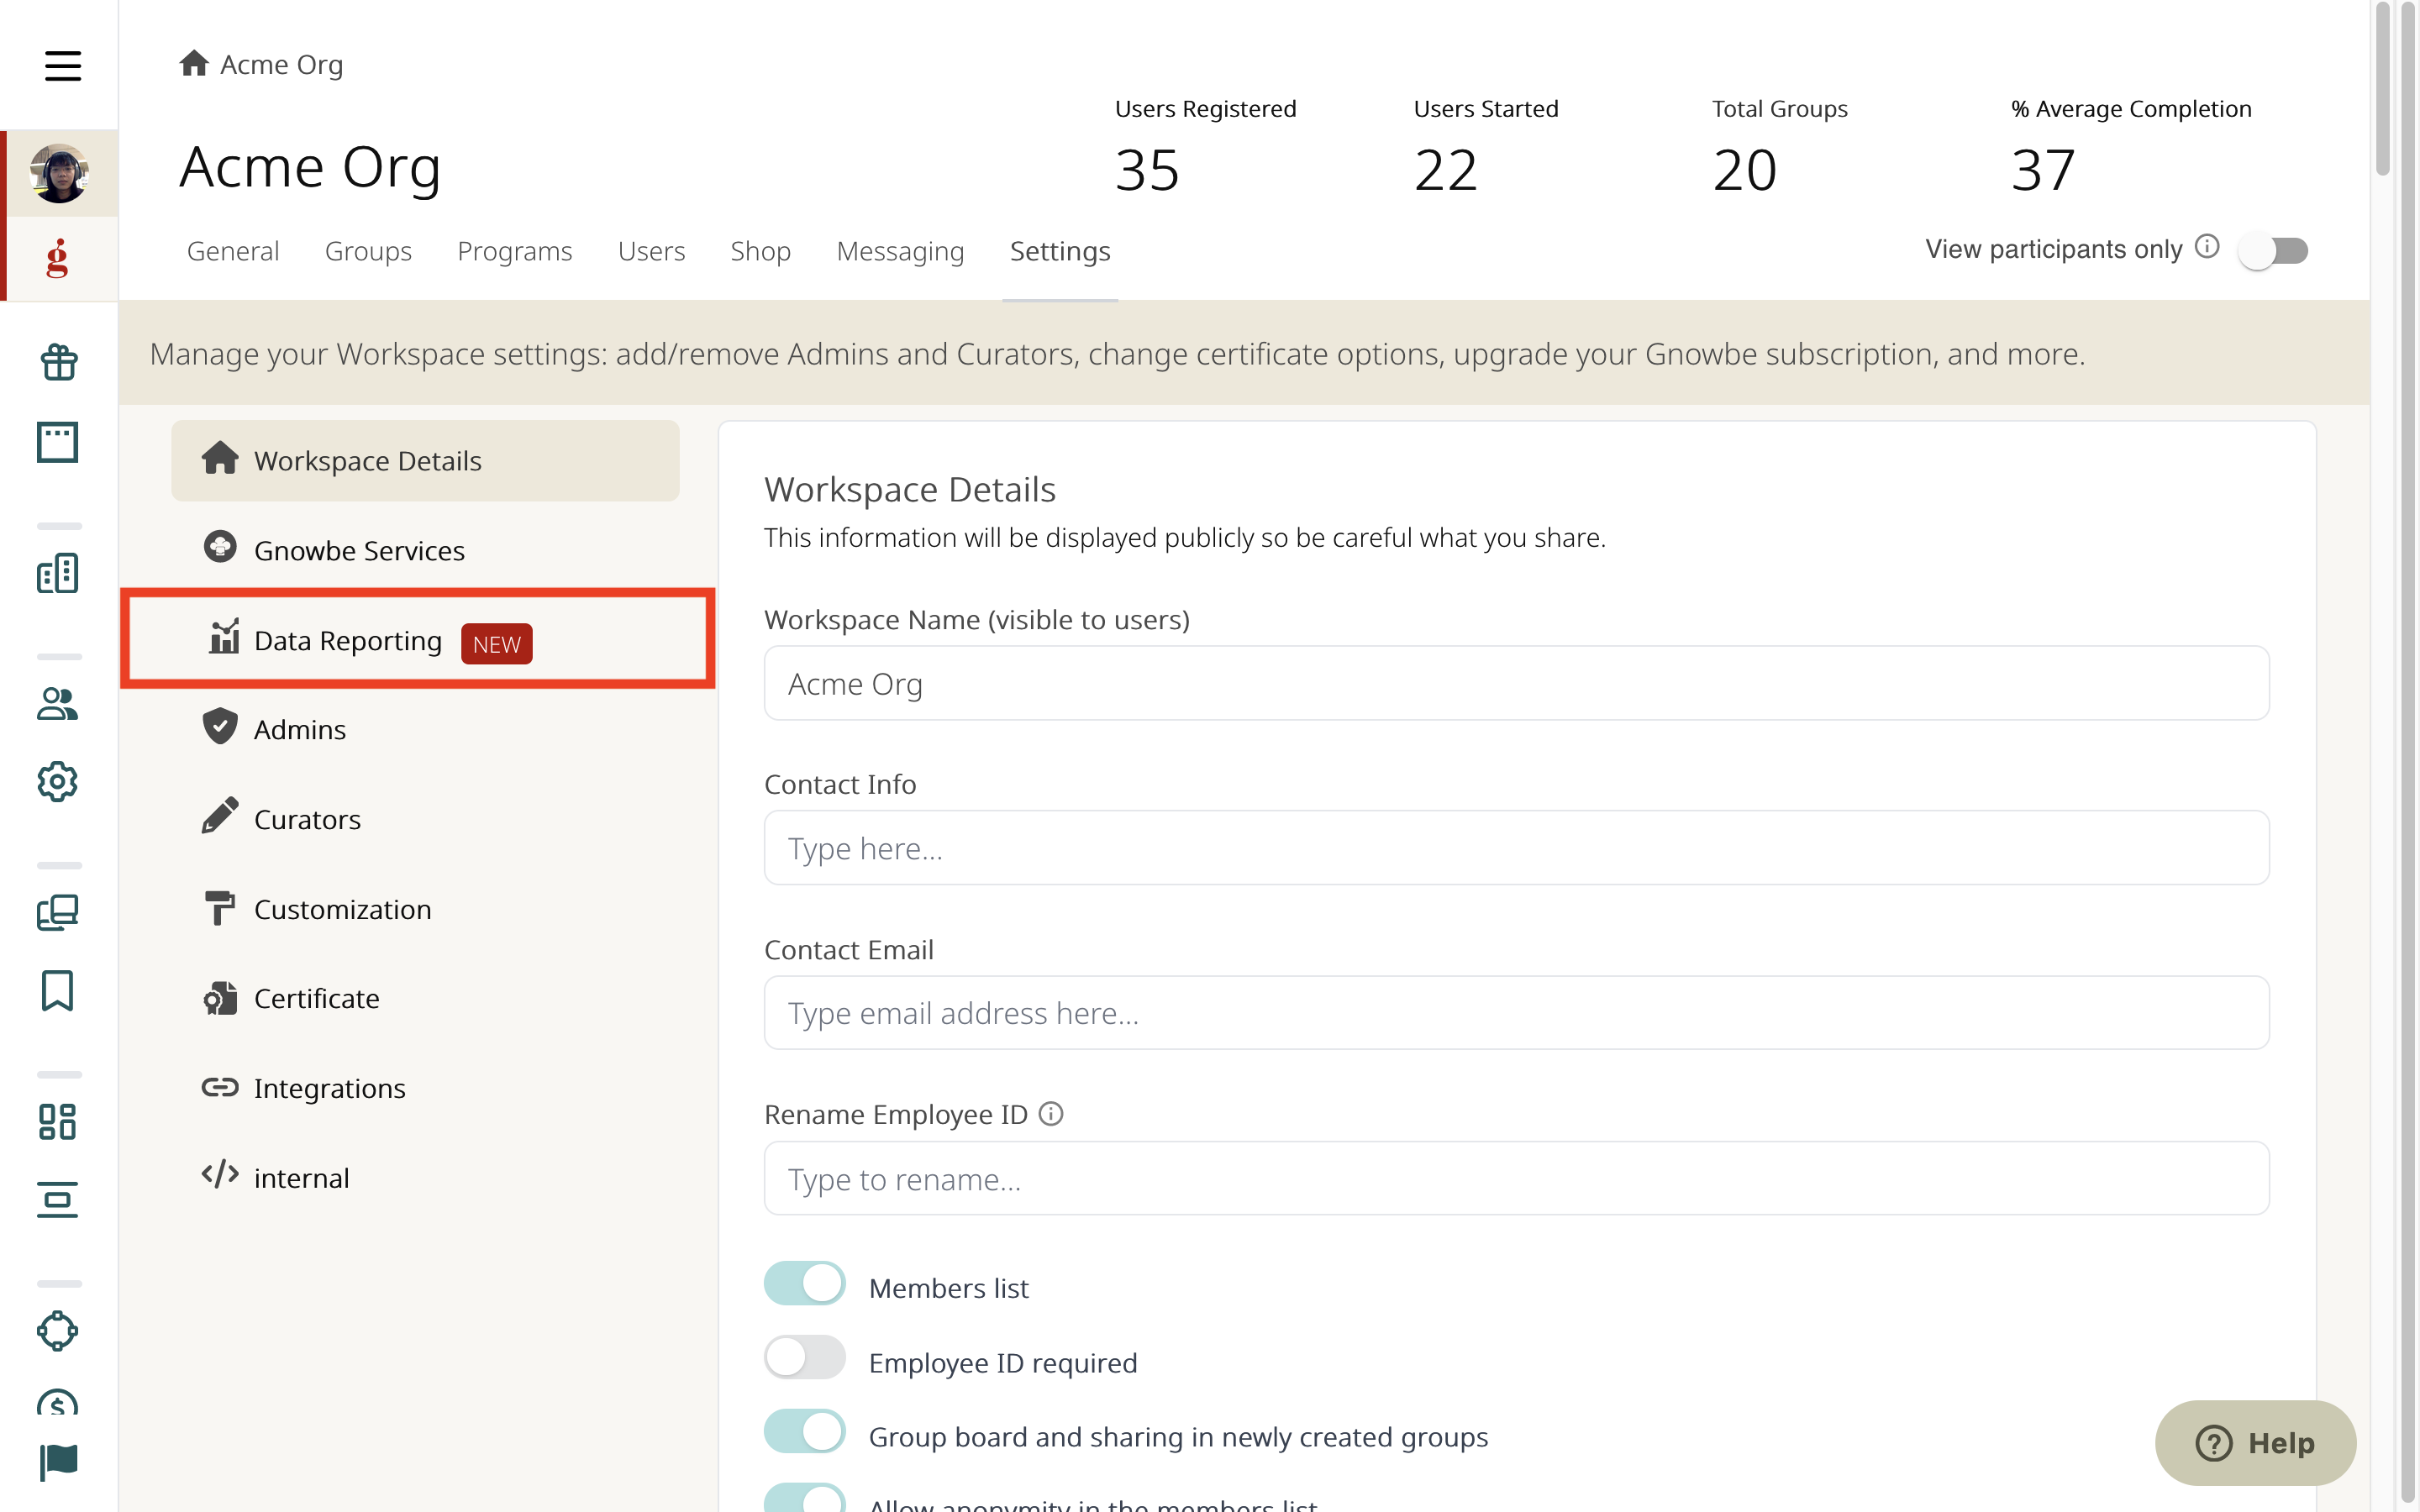Open the Groups tab

click(x=368, y=251)
